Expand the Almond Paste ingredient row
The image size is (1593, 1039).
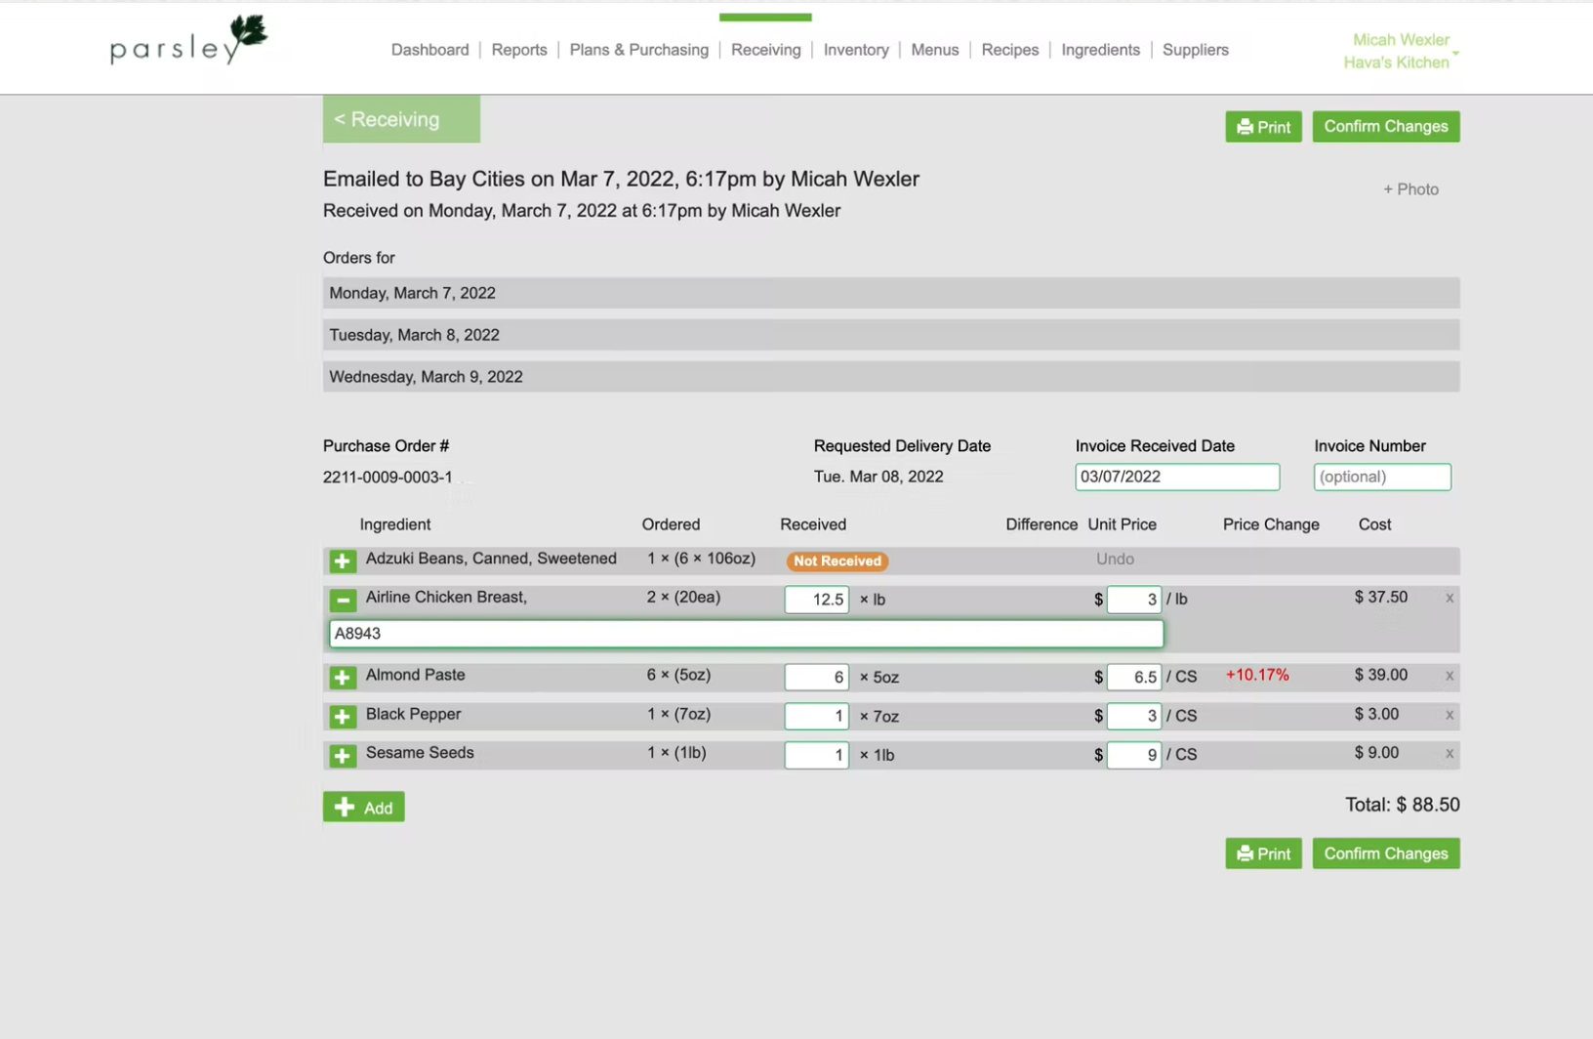tap(342, 677)
